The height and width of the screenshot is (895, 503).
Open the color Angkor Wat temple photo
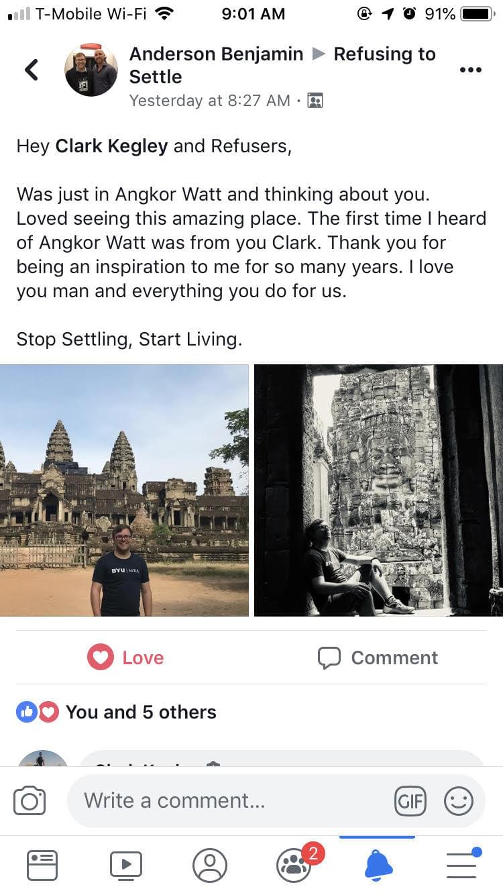pos(124,490)
